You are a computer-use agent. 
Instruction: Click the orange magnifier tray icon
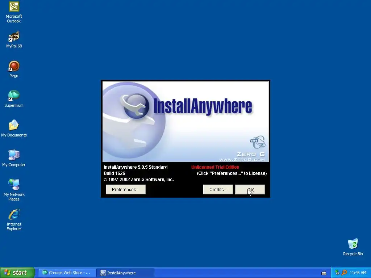(x=344, y=273)
